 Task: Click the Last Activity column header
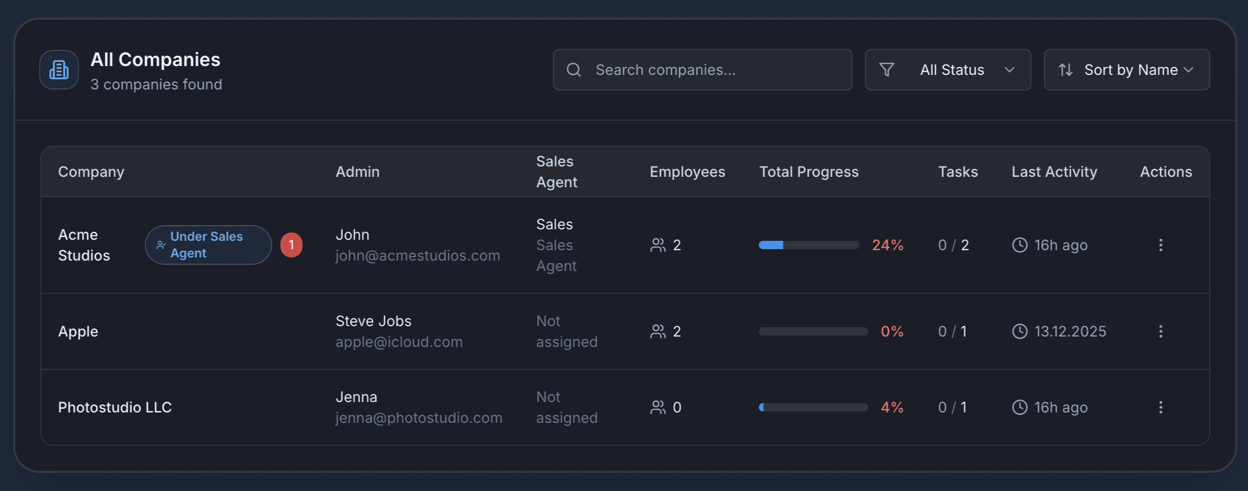[x=1054, y=172]
